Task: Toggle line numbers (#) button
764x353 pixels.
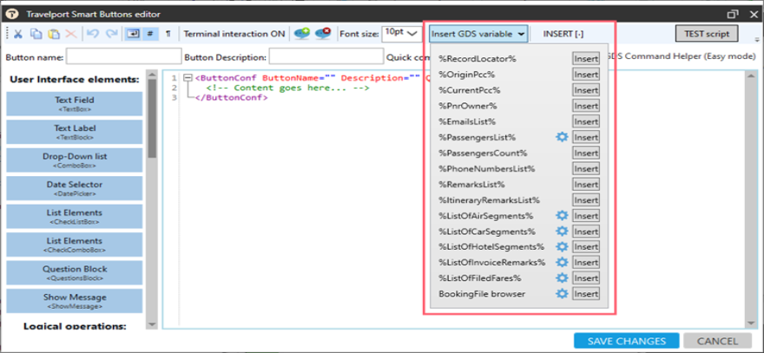Action: (151, 34)
